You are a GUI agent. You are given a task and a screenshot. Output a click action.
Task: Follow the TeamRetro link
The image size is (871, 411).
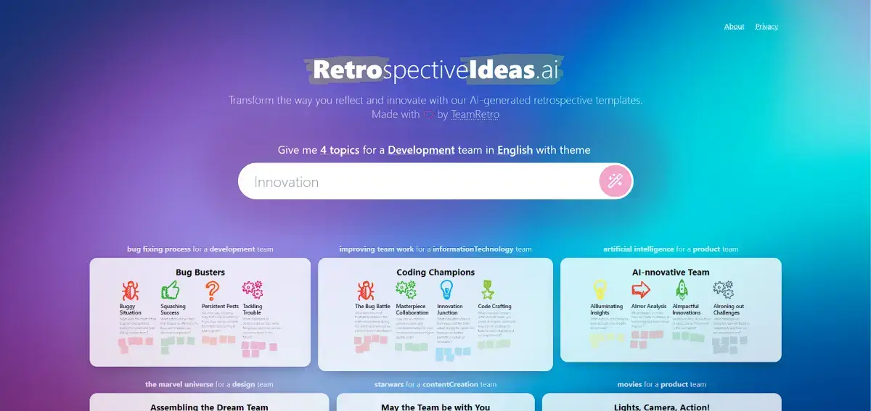(475, 115)
